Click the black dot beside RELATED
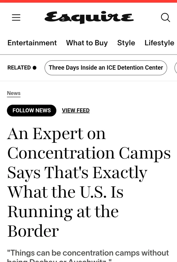Screen dimensions: 177x262 pyautogui.click(x=35, y=68)
